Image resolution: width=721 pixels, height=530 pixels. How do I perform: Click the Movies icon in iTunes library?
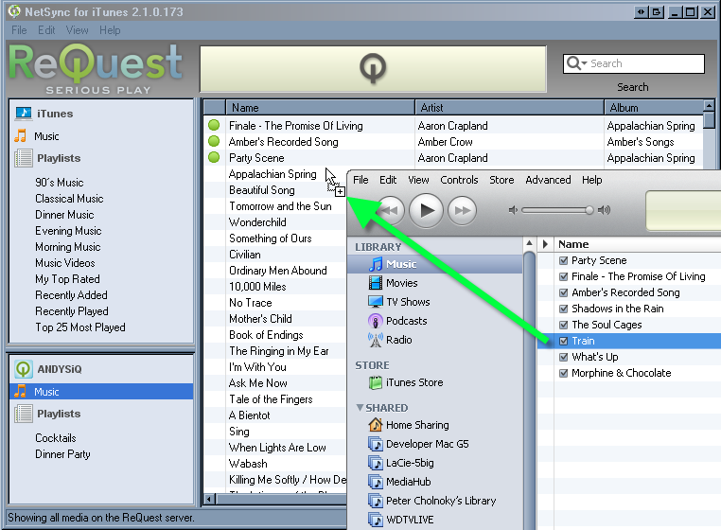coord(376,282)
